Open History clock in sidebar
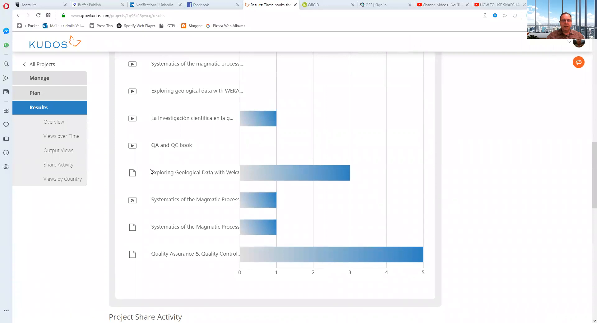 point(6,152)
